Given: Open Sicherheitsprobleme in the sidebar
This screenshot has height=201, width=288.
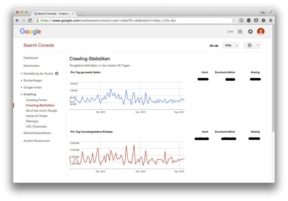Looking at the screenshot, I should [x=37, y=133].
